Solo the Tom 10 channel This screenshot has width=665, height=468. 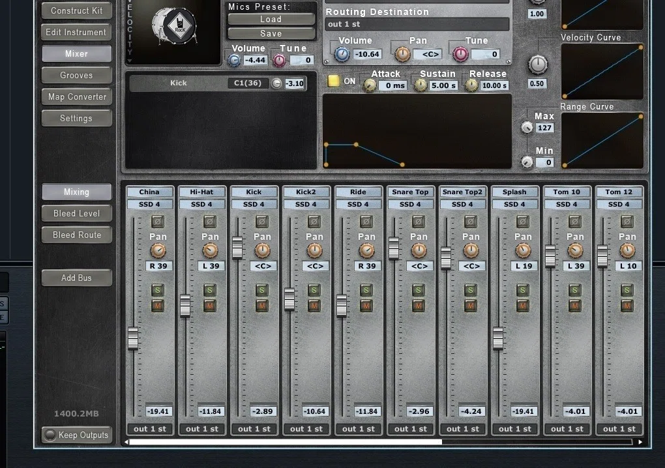[x=574, y=290]
